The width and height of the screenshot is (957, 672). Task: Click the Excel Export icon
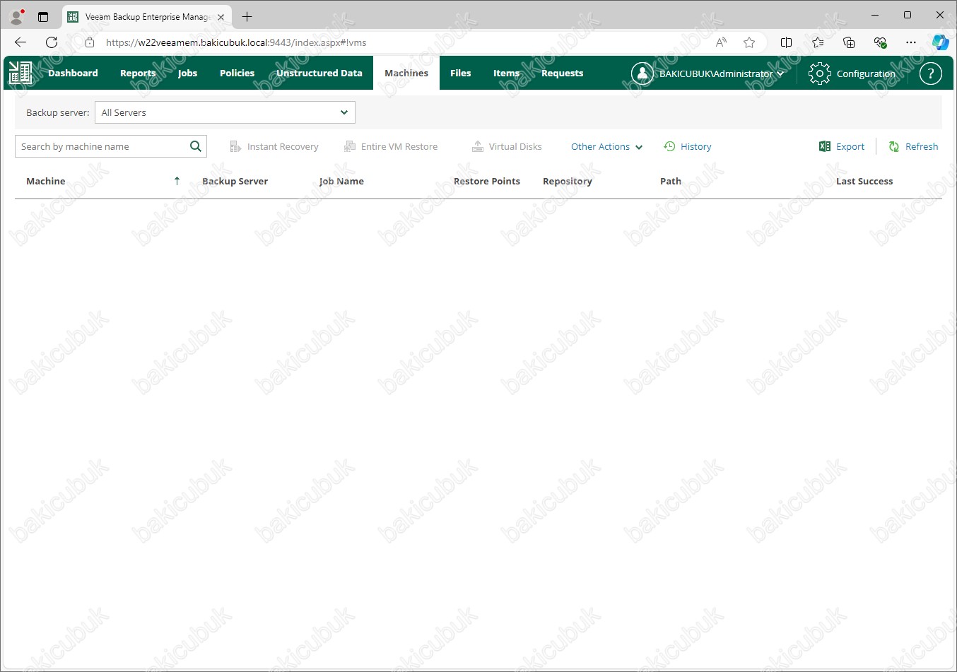click(825, 146)
